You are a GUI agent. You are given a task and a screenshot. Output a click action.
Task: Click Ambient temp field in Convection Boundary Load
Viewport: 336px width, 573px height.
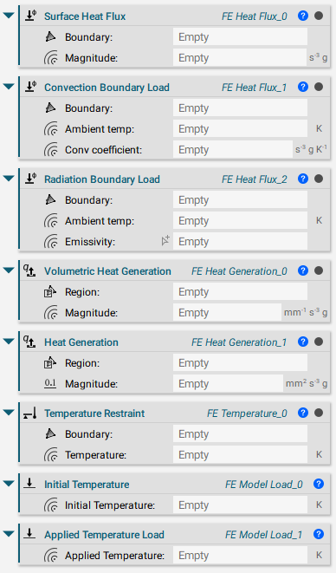[x=240, y=129]
